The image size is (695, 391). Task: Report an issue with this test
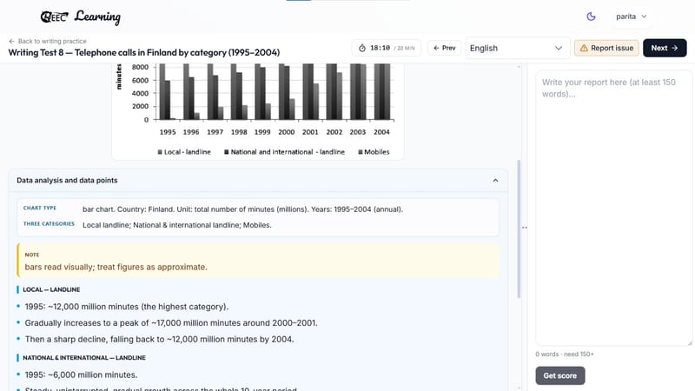click(x=606, y=48)
